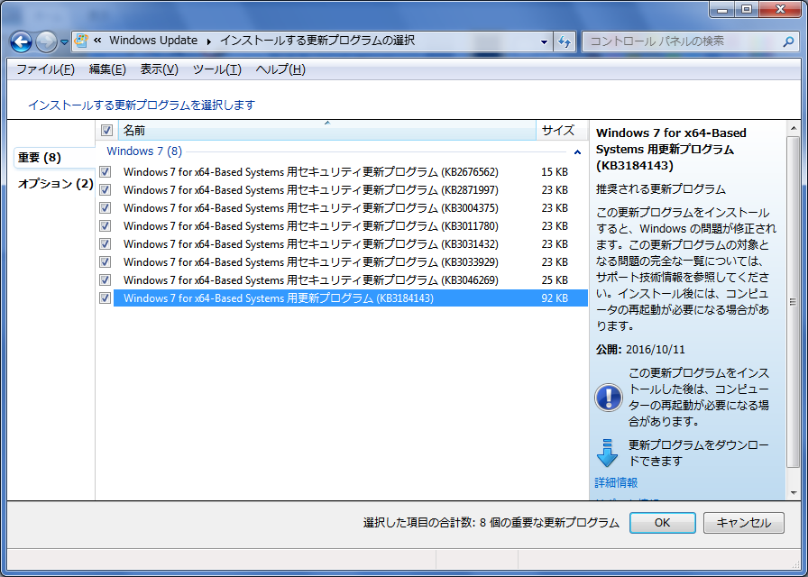Click the refresh icon beside address bar
This screenshot has width=808, height=577.
click(565, 41)
